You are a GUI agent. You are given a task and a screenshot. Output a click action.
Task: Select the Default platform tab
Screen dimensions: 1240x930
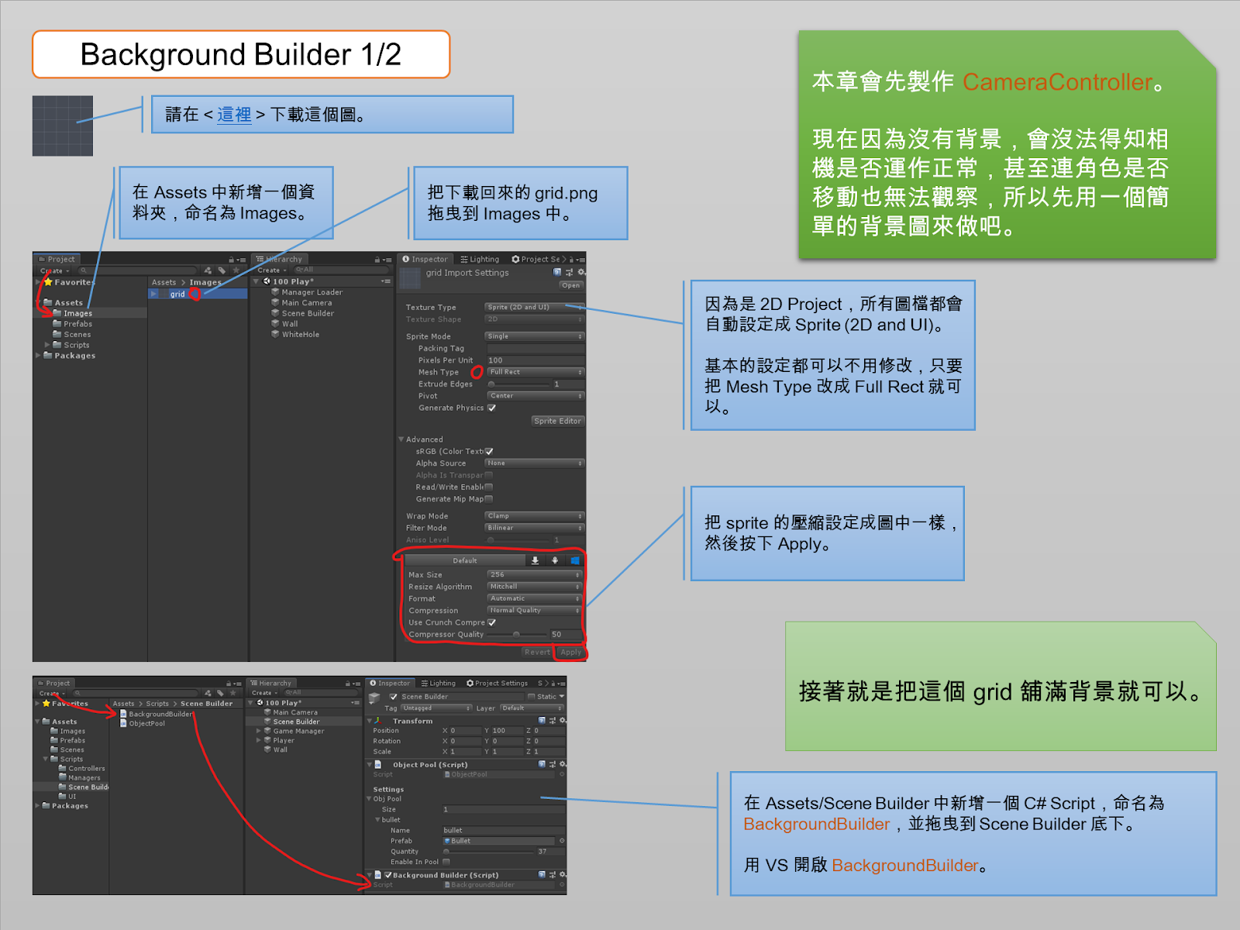click(465, 560)
